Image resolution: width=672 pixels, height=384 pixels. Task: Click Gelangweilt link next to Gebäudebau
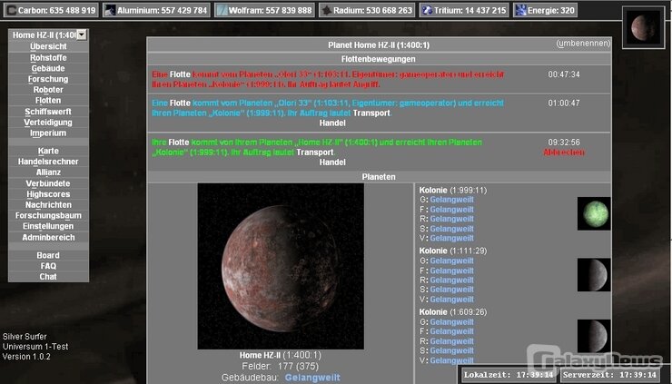tap(312, 377)
